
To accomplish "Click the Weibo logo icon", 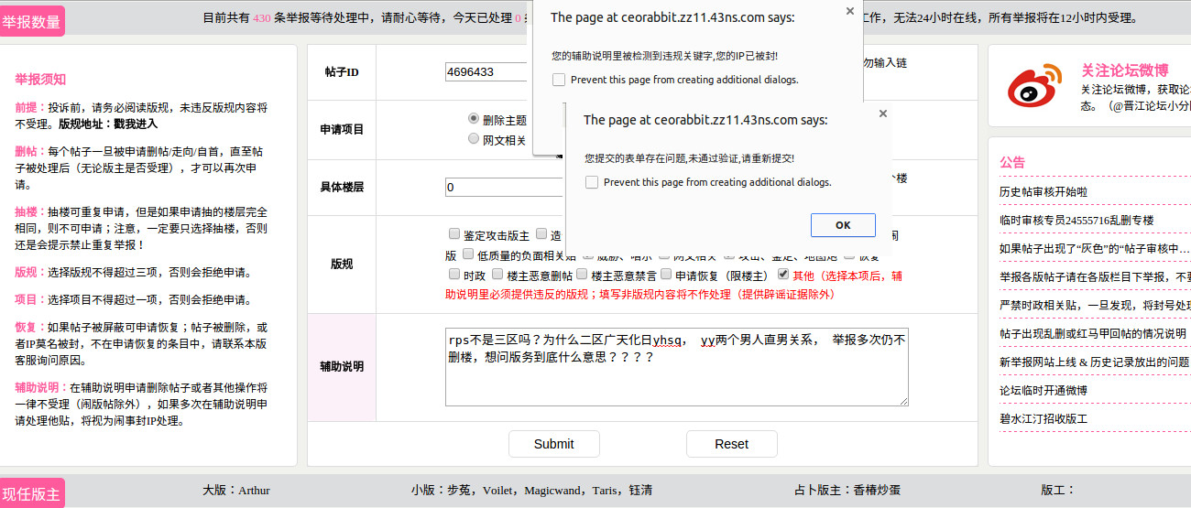I will 1034,86.
